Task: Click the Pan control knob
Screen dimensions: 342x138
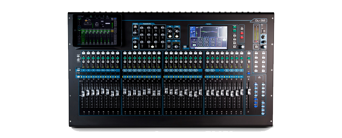Action: point(177,47)
